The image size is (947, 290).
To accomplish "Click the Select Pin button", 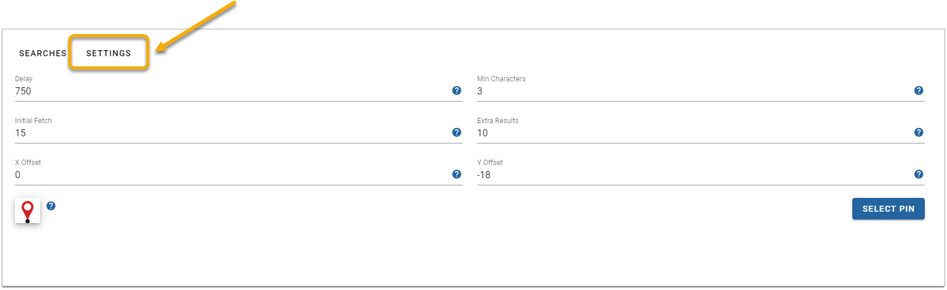I will coord(888,209).
